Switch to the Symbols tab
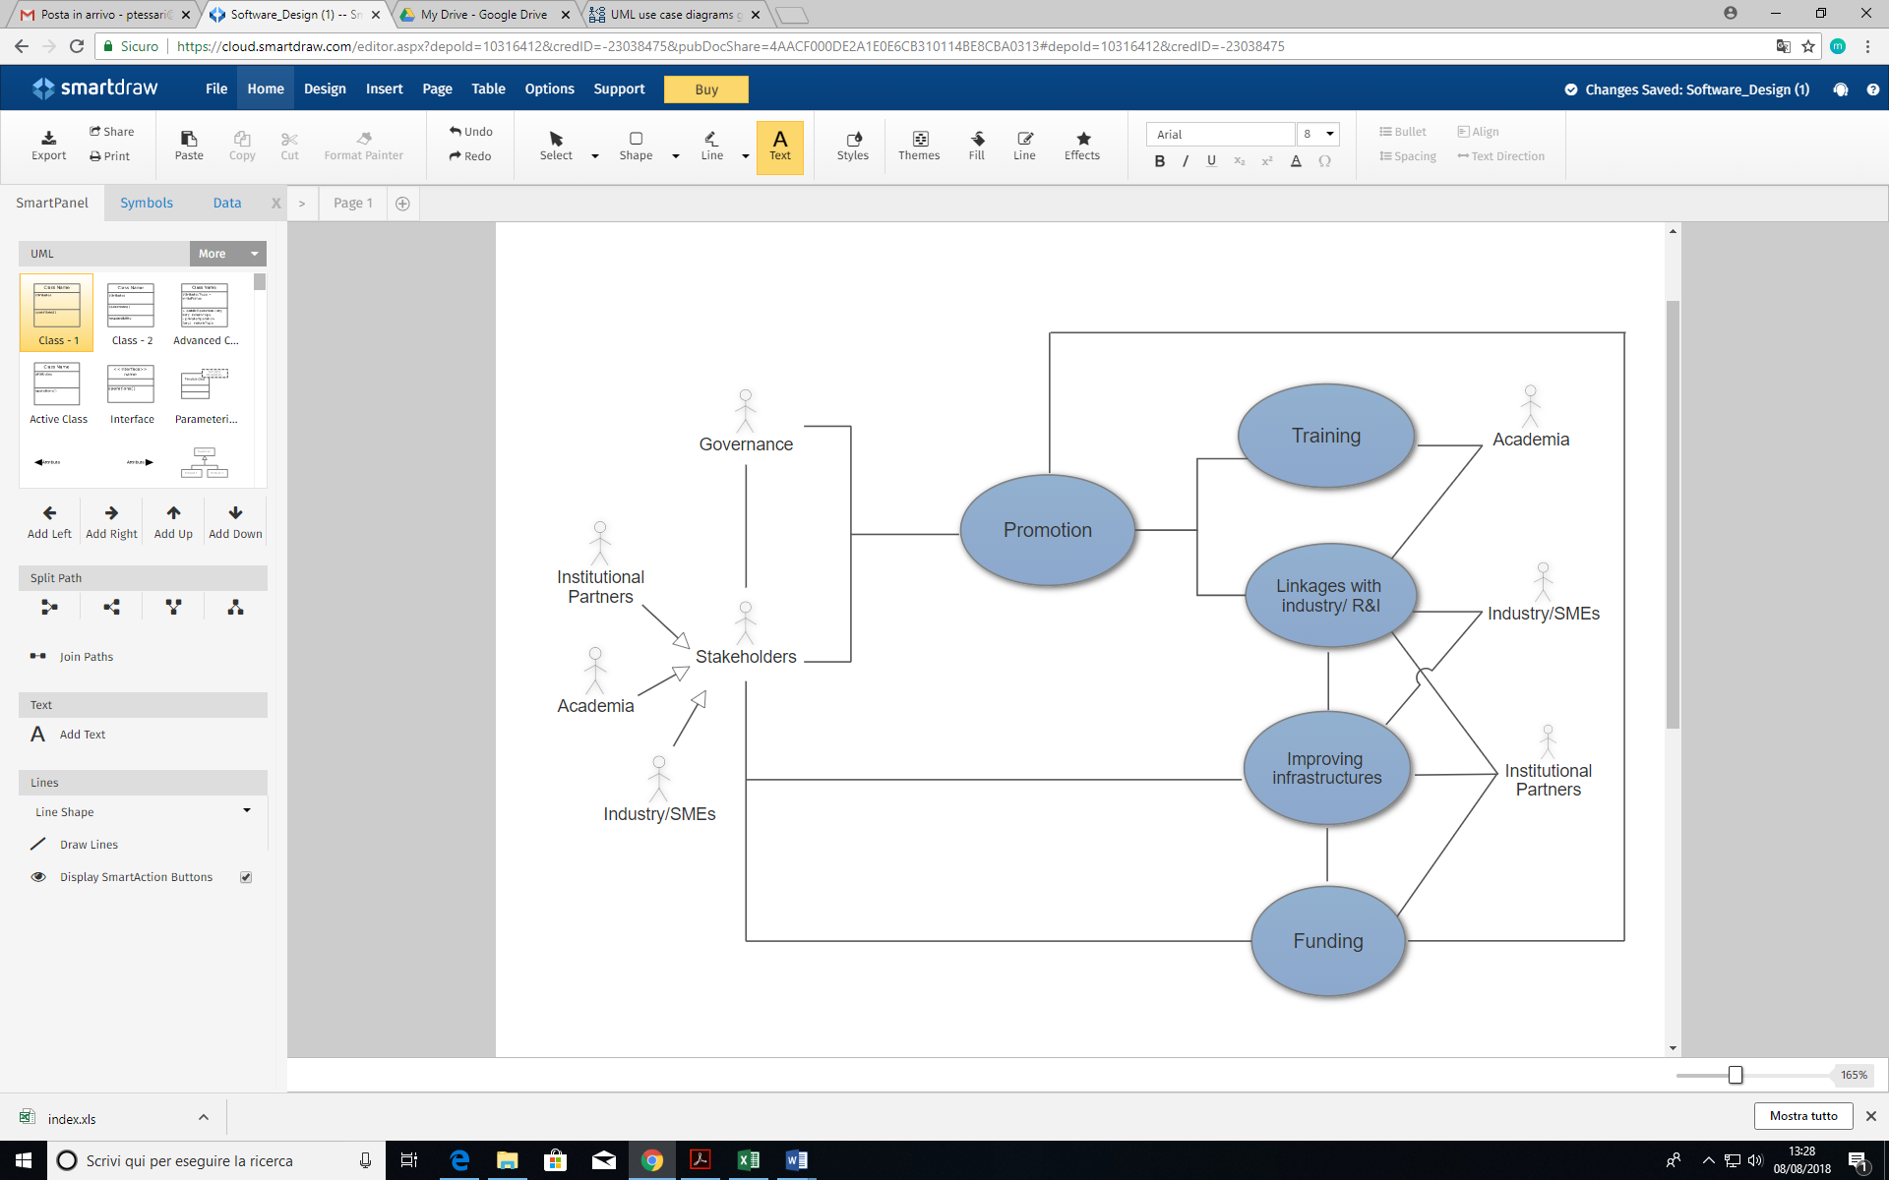Viewport: 1889px width, 1180px height. [x=147, y=203]
